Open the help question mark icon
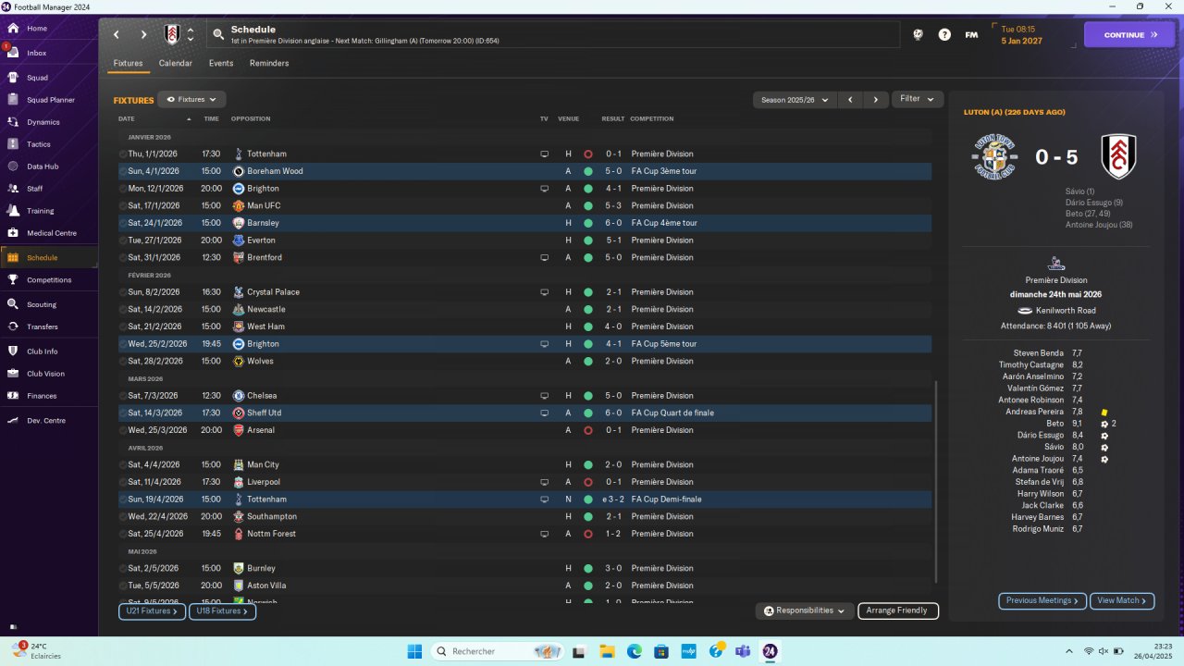This screenshot has width=1184, height=666. [944, 35]
